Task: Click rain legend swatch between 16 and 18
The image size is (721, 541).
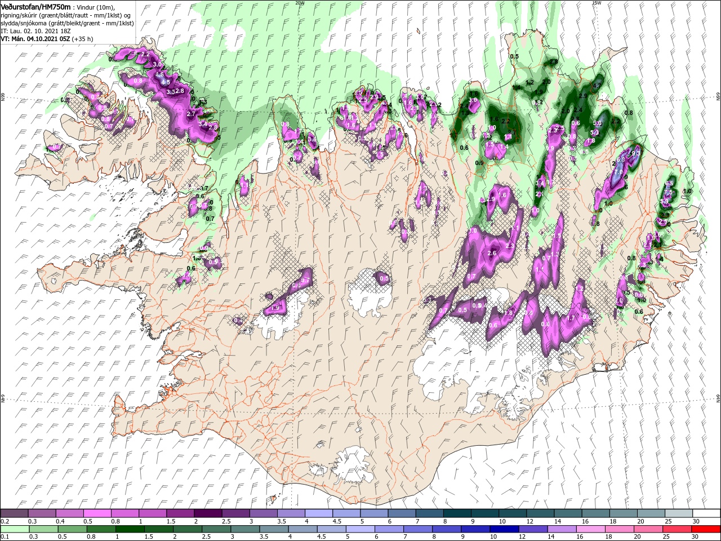Action: click(590, 529)
